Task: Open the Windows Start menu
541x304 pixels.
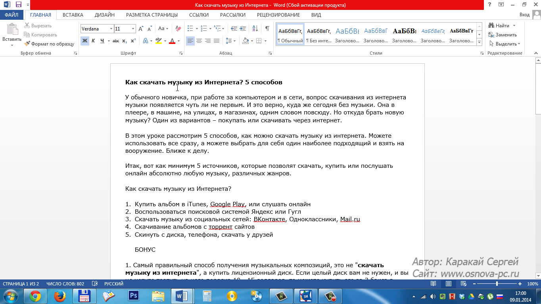Action: pyautogui.click(x=10, y=296)
